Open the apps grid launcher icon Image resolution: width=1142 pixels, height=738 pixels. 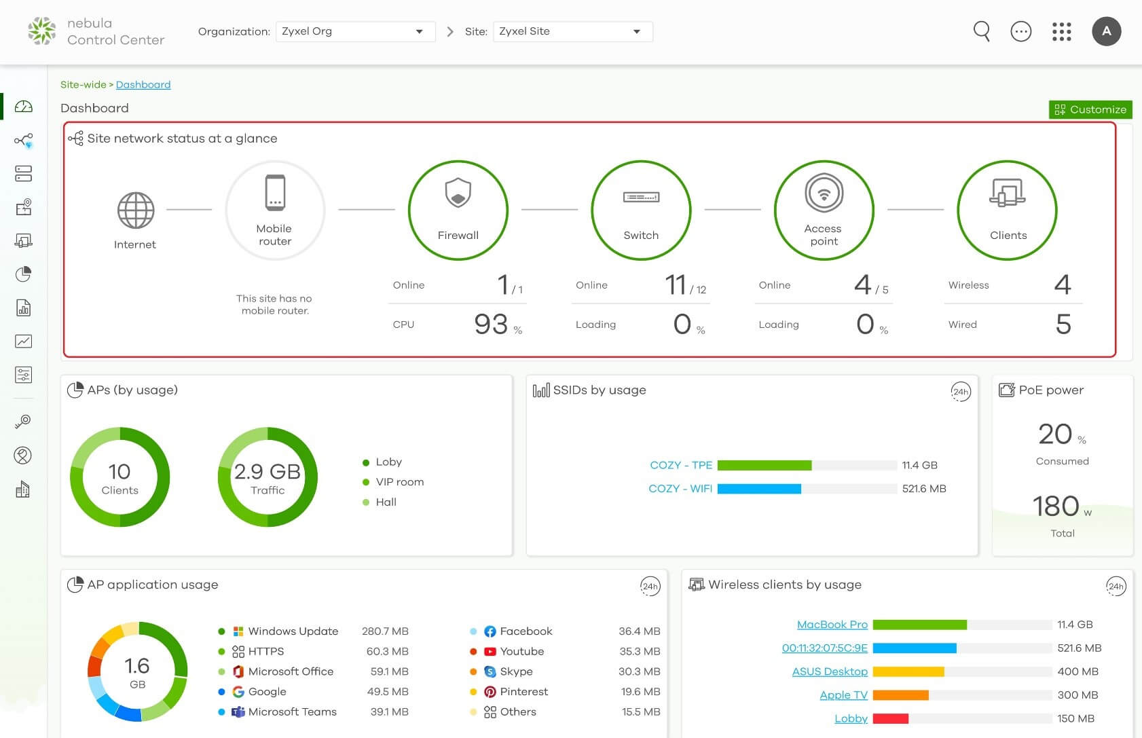1061,31
